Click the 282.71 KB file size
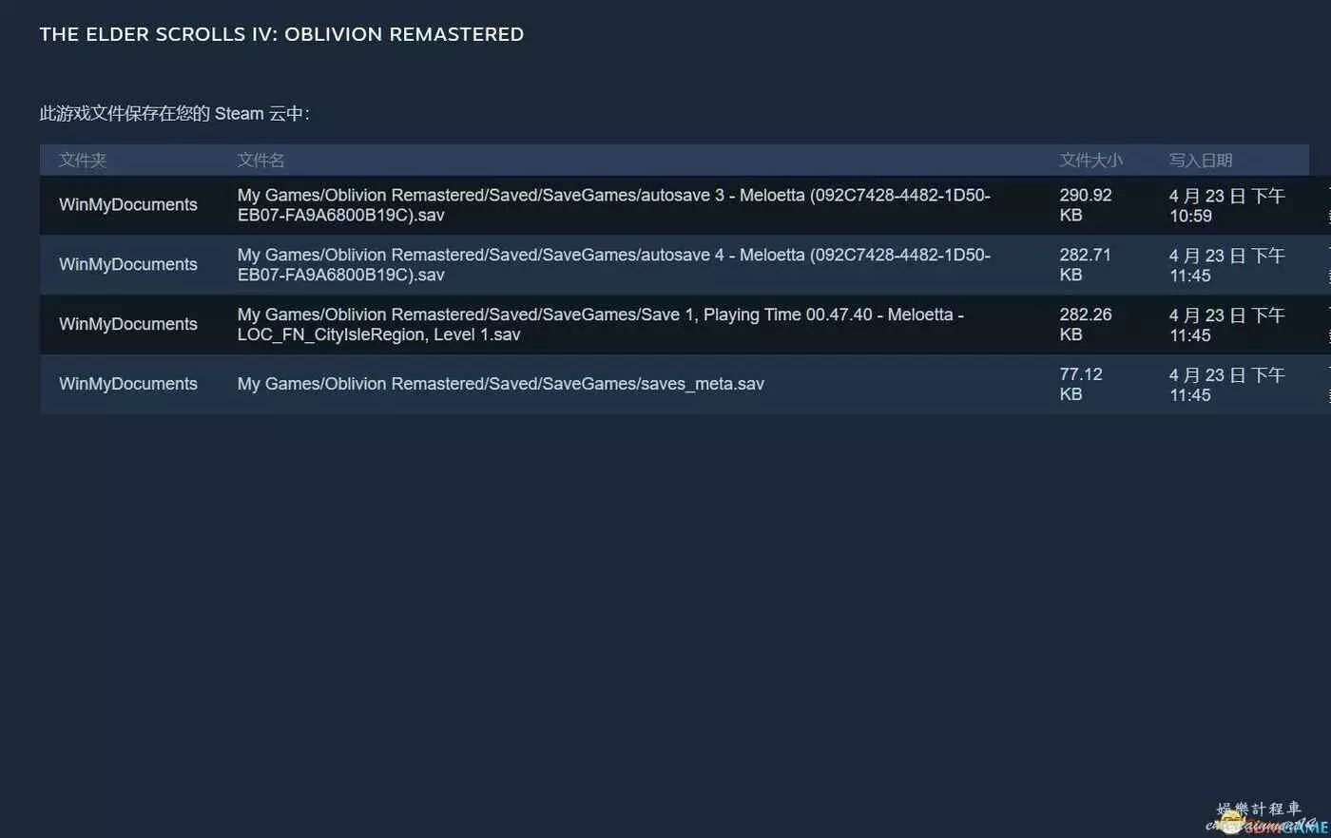Viewport: 1331px width, 838px height. (x=1085, y=265)
